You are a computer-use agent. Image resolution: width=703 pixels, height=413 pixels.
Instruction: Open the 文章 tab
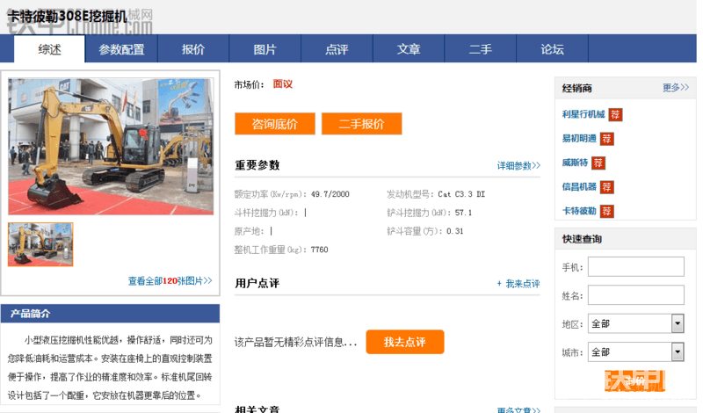click(409, 49)
